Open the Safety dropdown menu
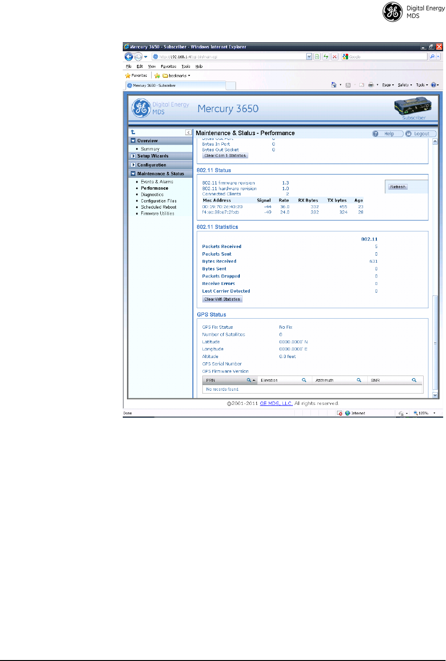The image size is (446, 661). tap(405, 85)
